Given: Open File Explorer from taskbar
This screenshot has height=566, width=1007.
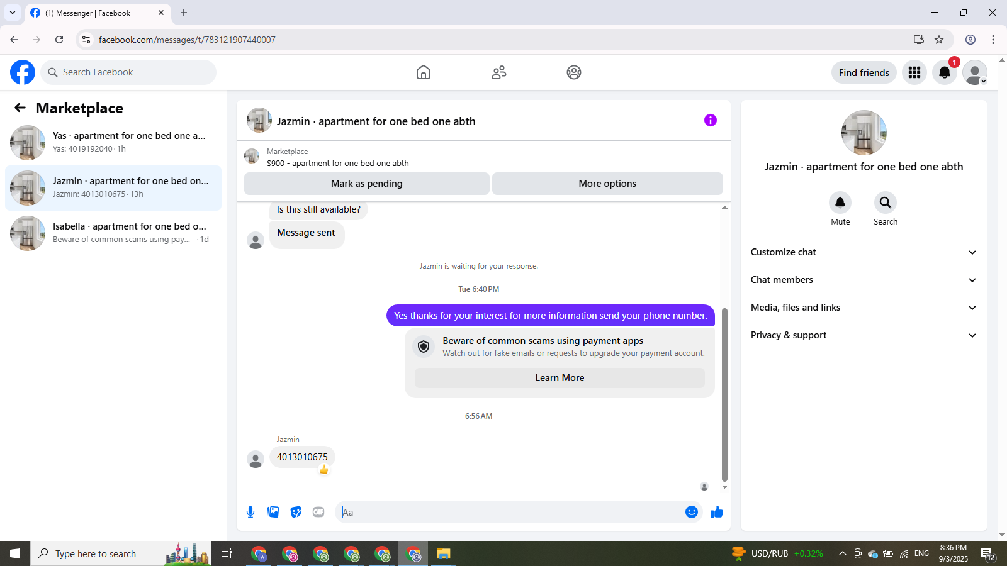Looking at the screenshot, I should [444, 553].
